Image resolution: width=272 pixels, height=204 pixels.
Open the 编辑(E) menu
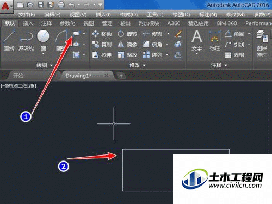click(x=52, y=15)
